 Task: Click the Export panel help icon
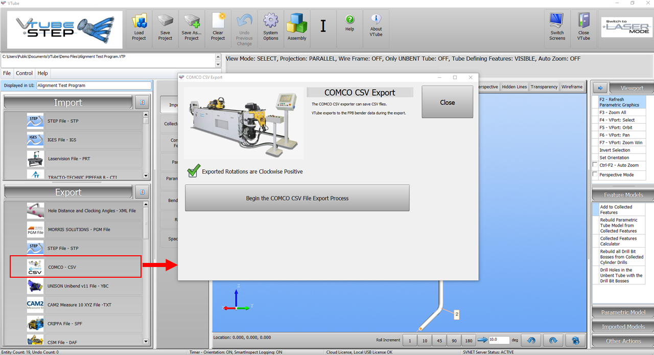[142, 192]
